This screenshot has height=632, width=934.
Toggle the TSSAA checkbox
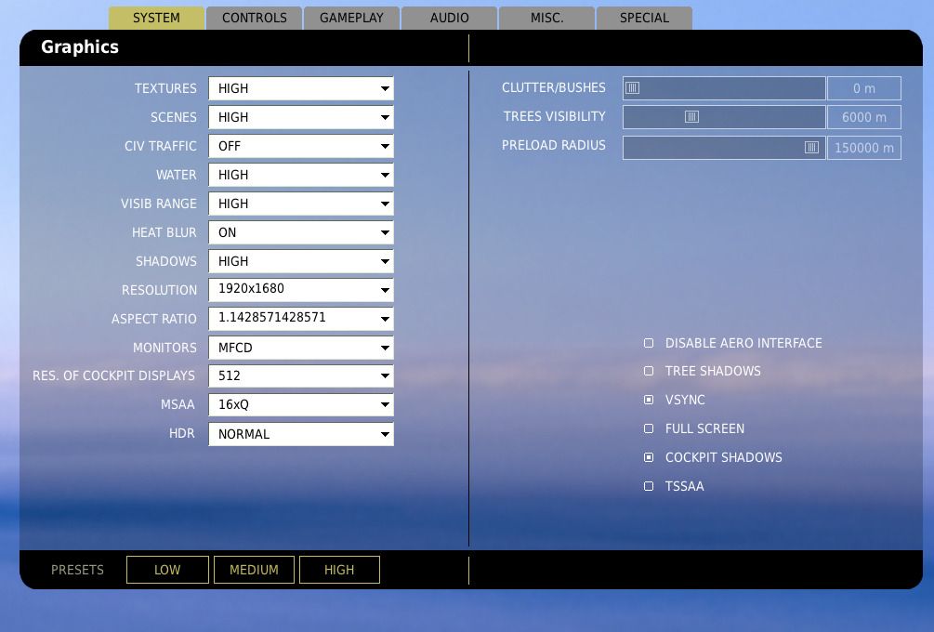[649, 486]
